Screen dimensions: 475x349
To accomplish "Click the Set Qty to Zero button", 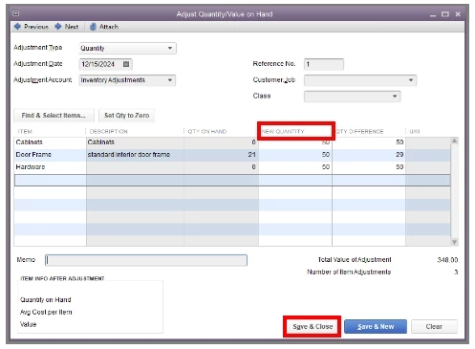I will click(126, 116).
